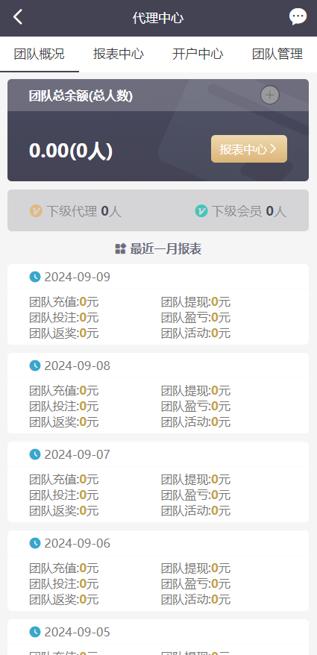Open 团队盈亏 entry for 2024-09-08
This screenshot has width=317, height=655.
pos(196,406)
